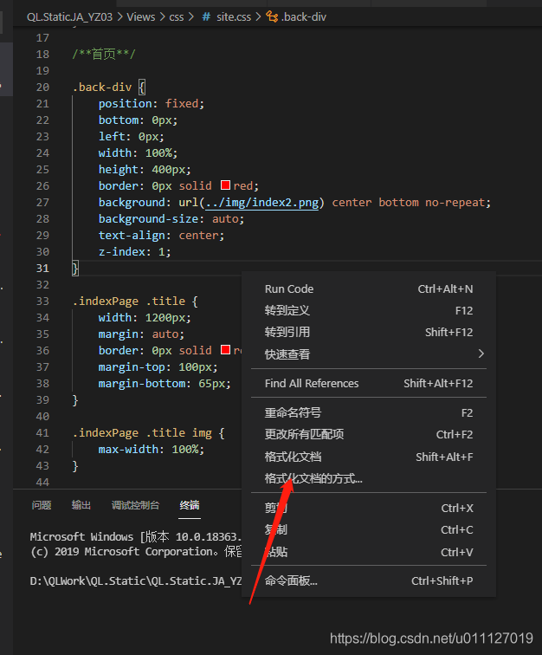Select 更改所有匹配项 menu option
The width and height of the screenshot is (542, 655).
click(304, 434)
